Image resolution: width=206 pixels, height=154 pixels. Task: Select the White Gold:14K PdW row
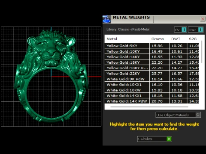[x=151, y=101]
